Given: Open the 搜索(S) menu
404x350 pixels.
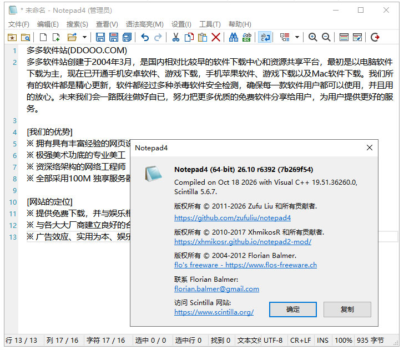Looking at the screenshot, I should point(77,24).
